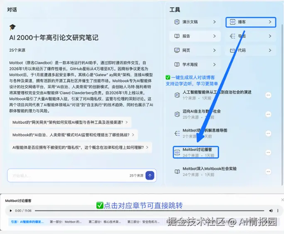
Task: Click the code icon beside 代码
Action: pyautogui.click(x=233, y=50)
